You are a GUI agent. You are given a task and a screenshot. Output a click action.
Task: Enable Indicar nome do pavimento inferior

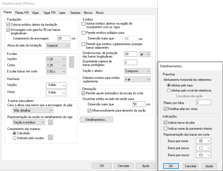tap(165, 128)
